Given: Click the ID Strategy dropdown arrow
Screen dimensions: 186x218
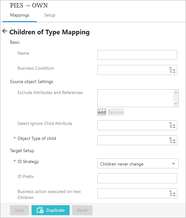Looking at the screenshot, I should point(173,164).
